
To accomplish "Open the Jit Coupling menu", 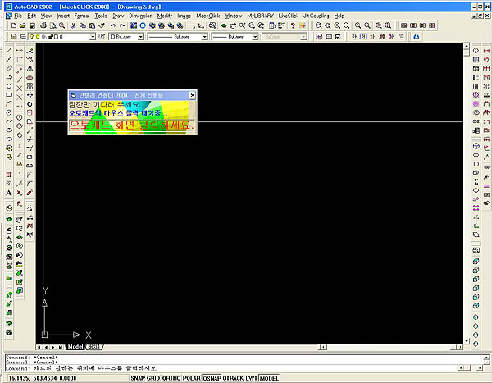I will (x=316, y=16).
